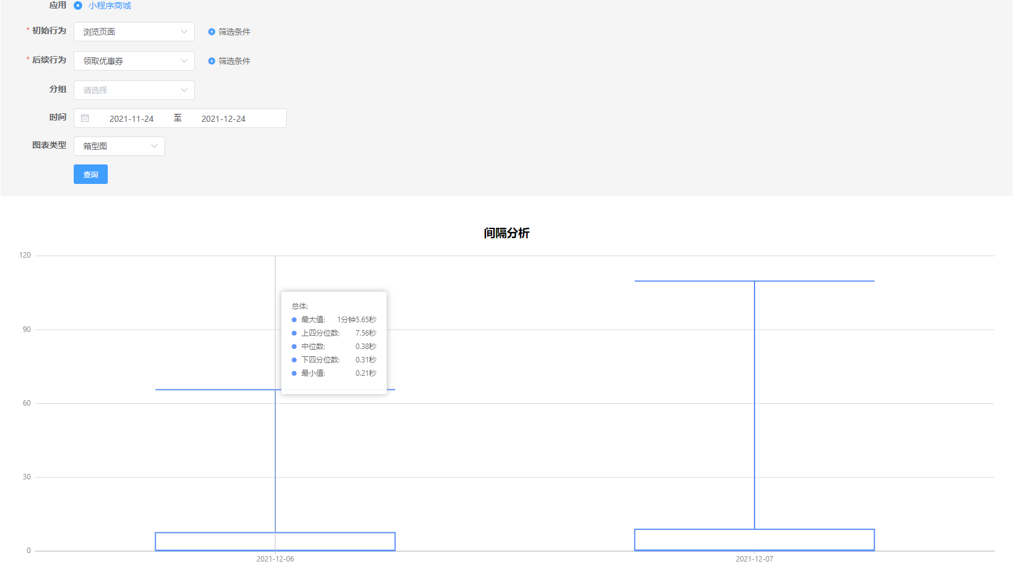The height and width of the screenshot is (564, 1014).
Task: Click the 最大值 row in tooltip
Action: (334, 320)
